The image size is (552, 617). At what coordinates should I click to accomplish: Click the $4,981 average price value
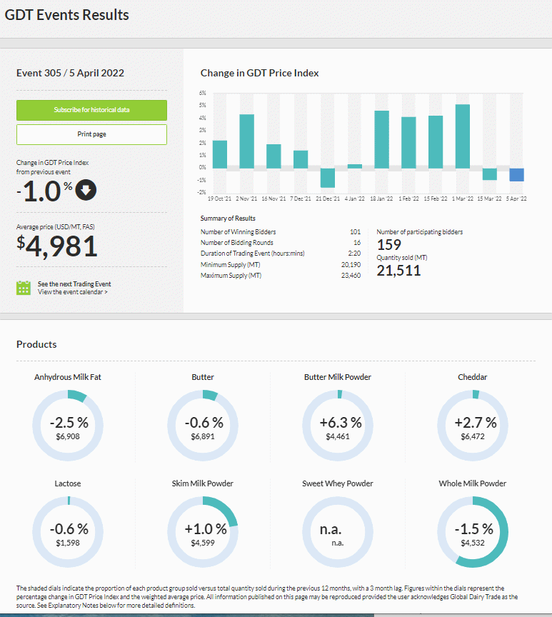56,246
